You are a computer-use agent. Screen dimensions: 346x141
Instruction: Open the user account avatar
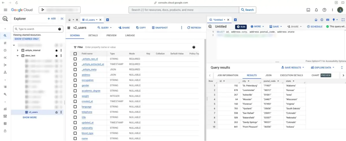(x=340, y=10)
